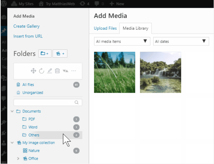Screen dimensions: 214x164
Task: Click the Pages sidebar icon
Action: 4,88
